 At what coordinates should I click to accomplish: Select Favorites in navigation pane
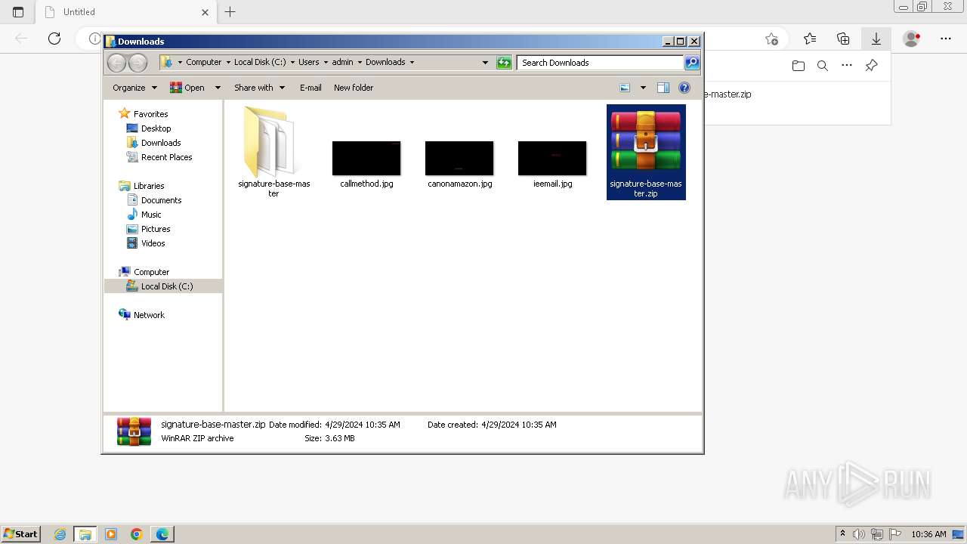150,114
